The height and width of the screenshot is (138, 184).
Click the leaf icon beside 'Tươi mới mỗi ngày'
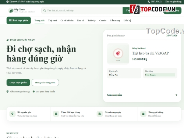click(8, 40)
